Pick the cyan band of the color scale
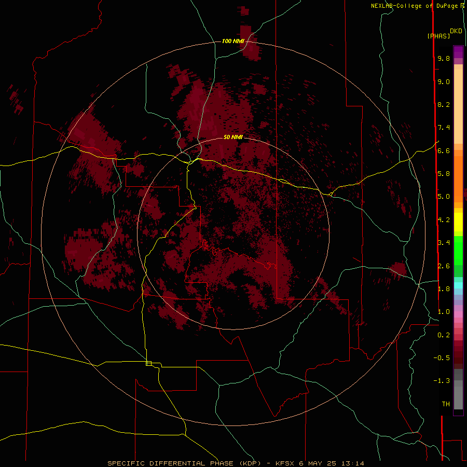Image resolution: width=467 pixels, height=467 pixels. (x=458, y=285)
